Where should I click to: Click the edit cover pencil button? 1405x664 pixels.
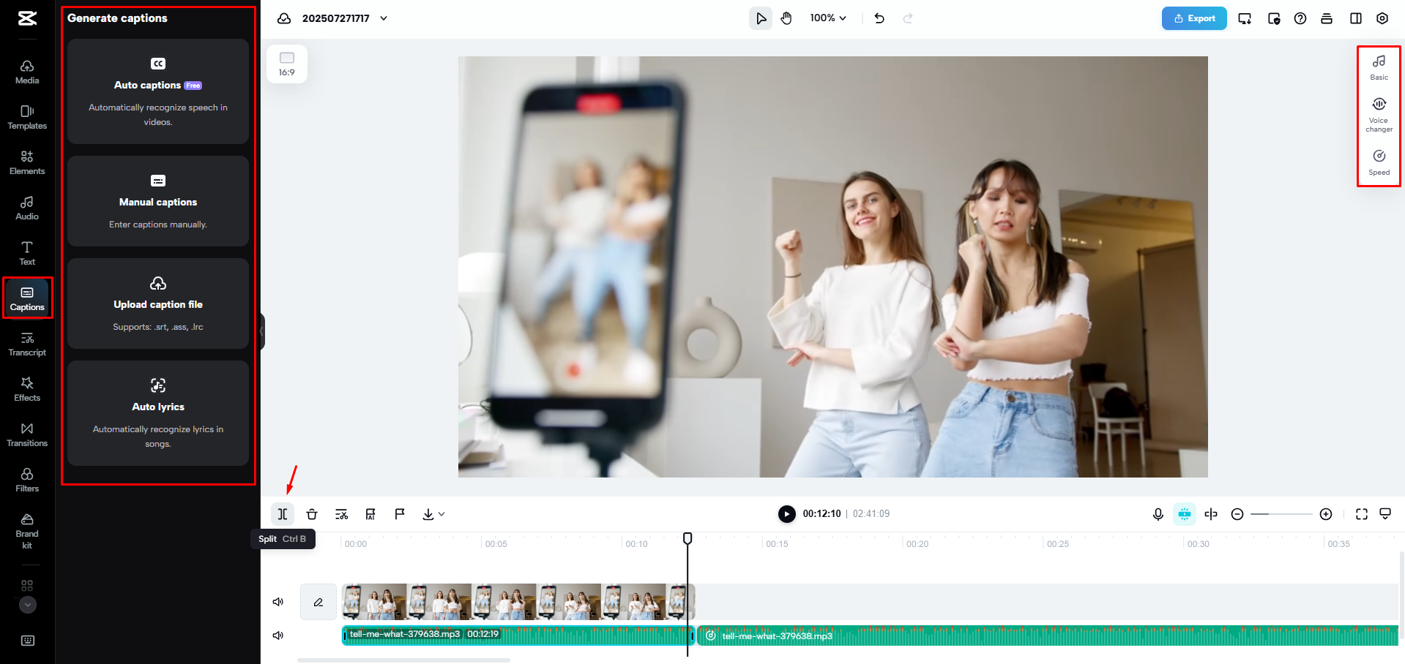click(x=318, y=602)
